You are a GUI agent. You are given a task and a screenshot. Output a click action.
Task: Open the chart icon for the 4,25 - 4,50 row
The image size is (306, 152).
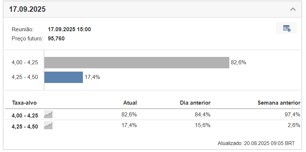48,126
